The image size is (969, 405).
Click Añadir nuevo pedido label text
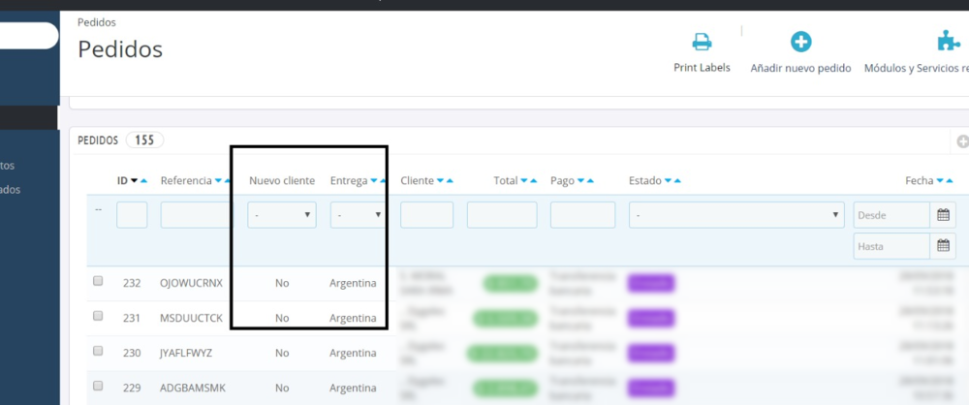(x=801, y=68)
